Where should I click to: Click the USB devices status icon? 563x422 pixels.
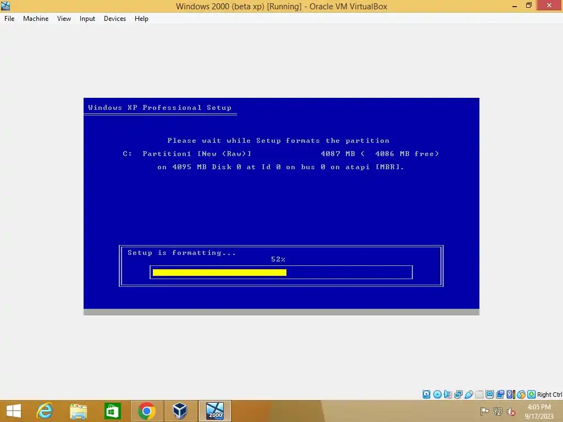click(x=468, y=395)
